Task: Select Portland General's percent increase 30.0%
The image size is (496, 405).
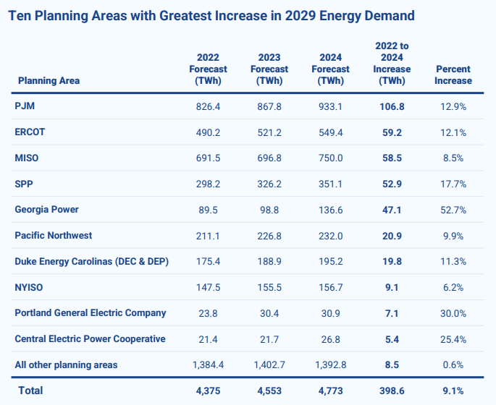Action: tap(453, 313)
